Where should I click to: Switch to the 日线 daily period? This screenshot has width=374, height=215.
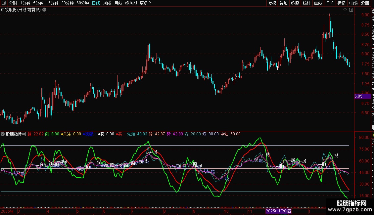click(96, 3)
